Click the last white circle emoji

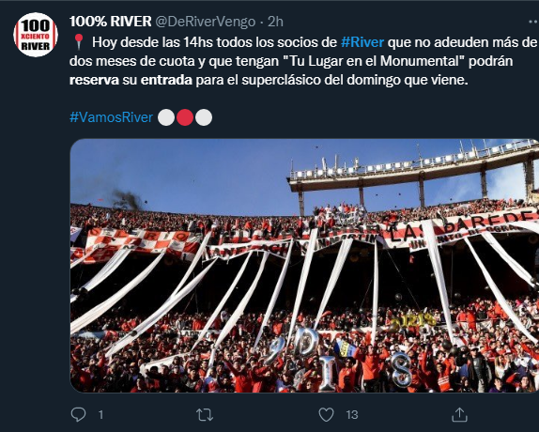(204, 117)
